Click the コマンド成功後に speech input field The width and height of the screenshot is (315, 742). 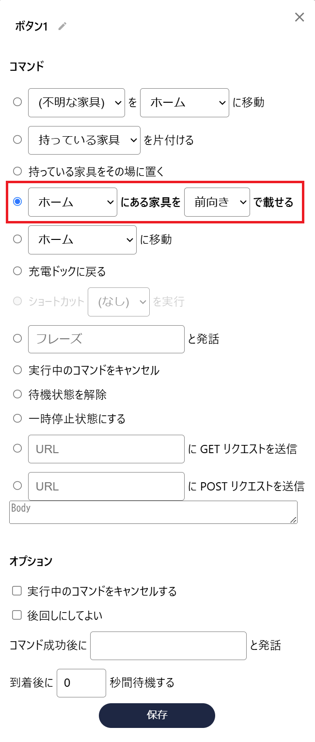(168, 646)
